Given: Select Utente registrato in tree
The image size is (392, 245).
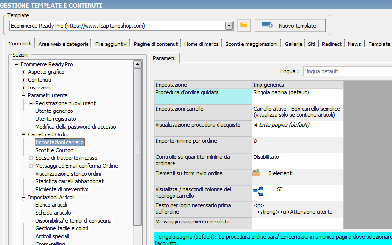Looking at the screenshot, I should click(56, 119).
